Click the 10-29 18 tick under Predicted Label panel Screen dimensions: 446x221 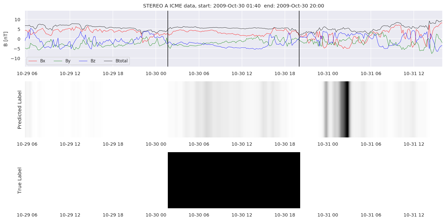coord(113,144)
